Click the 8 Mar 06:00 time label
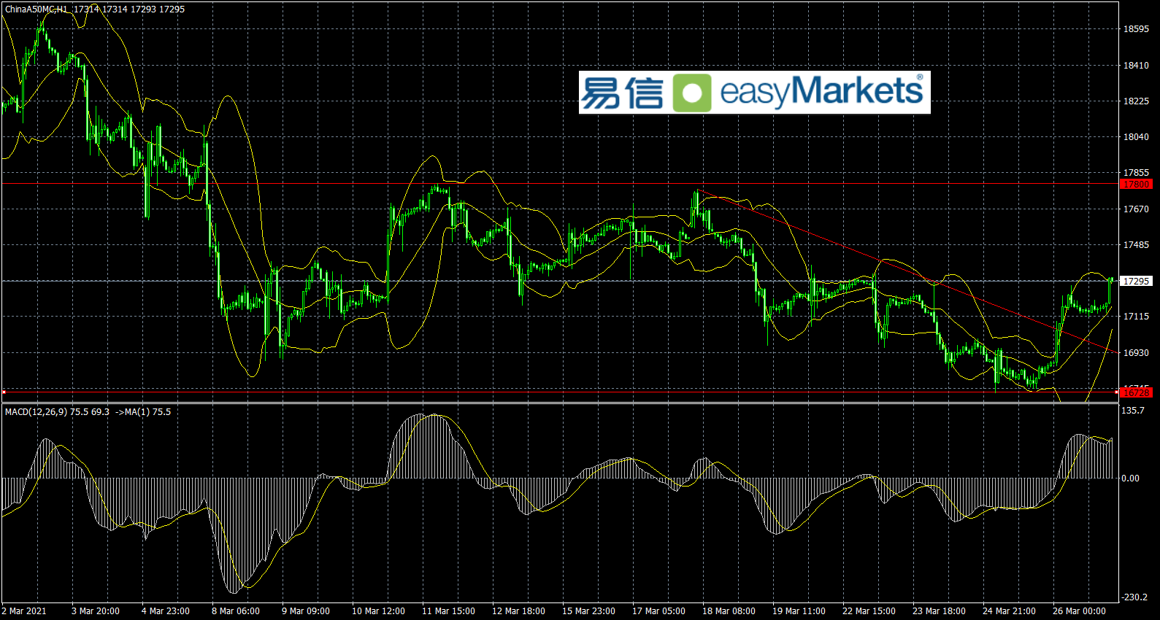Image resolution: width=1160 pixels, height=620 pixels. [235, 611]
